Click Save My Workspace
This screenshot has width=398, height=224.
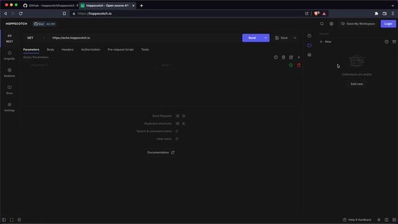(358, 24)
